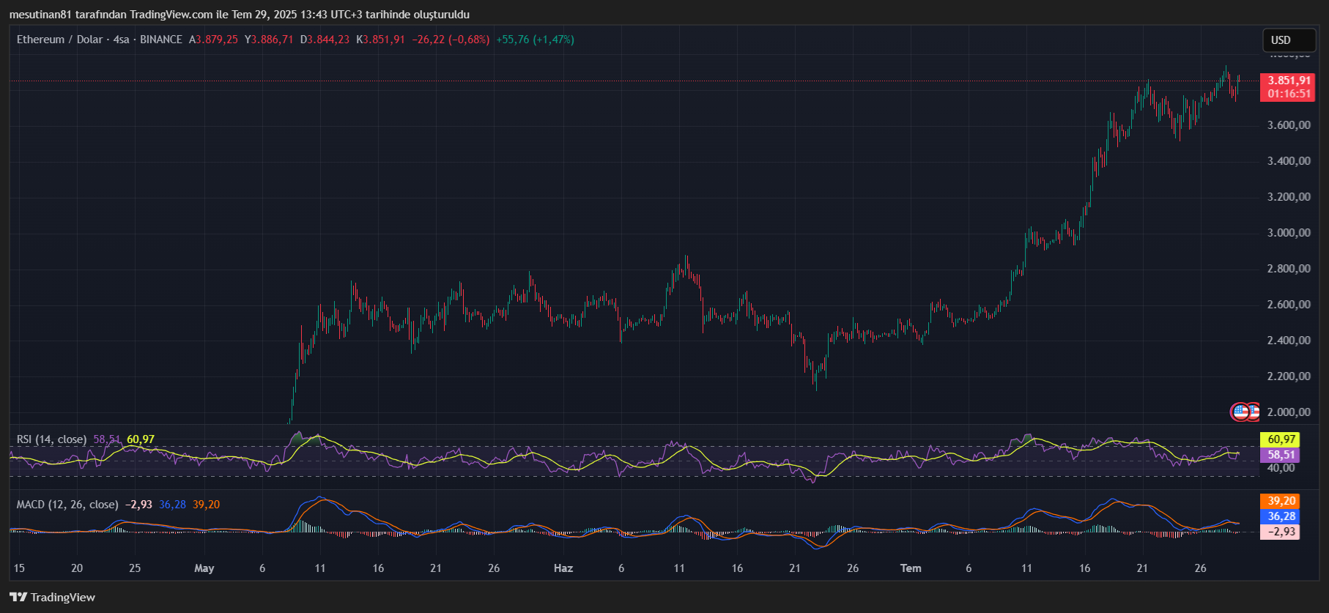The width and height of the screenshot is (1329, 613).
Task: Click the header caption mentioning mesutinan81
Action: point(240,15)
